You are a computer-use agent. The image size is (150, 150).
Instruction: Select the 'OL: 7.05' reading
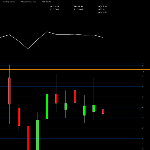[103, 13]
